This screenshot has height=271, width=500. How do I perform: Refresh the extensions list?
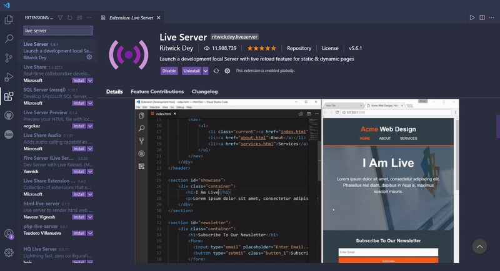click(x=70, y=18)
